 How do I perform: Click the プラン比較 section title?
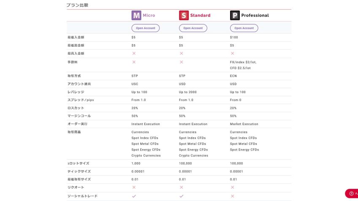pyautogui.click(x=77, y=5)
